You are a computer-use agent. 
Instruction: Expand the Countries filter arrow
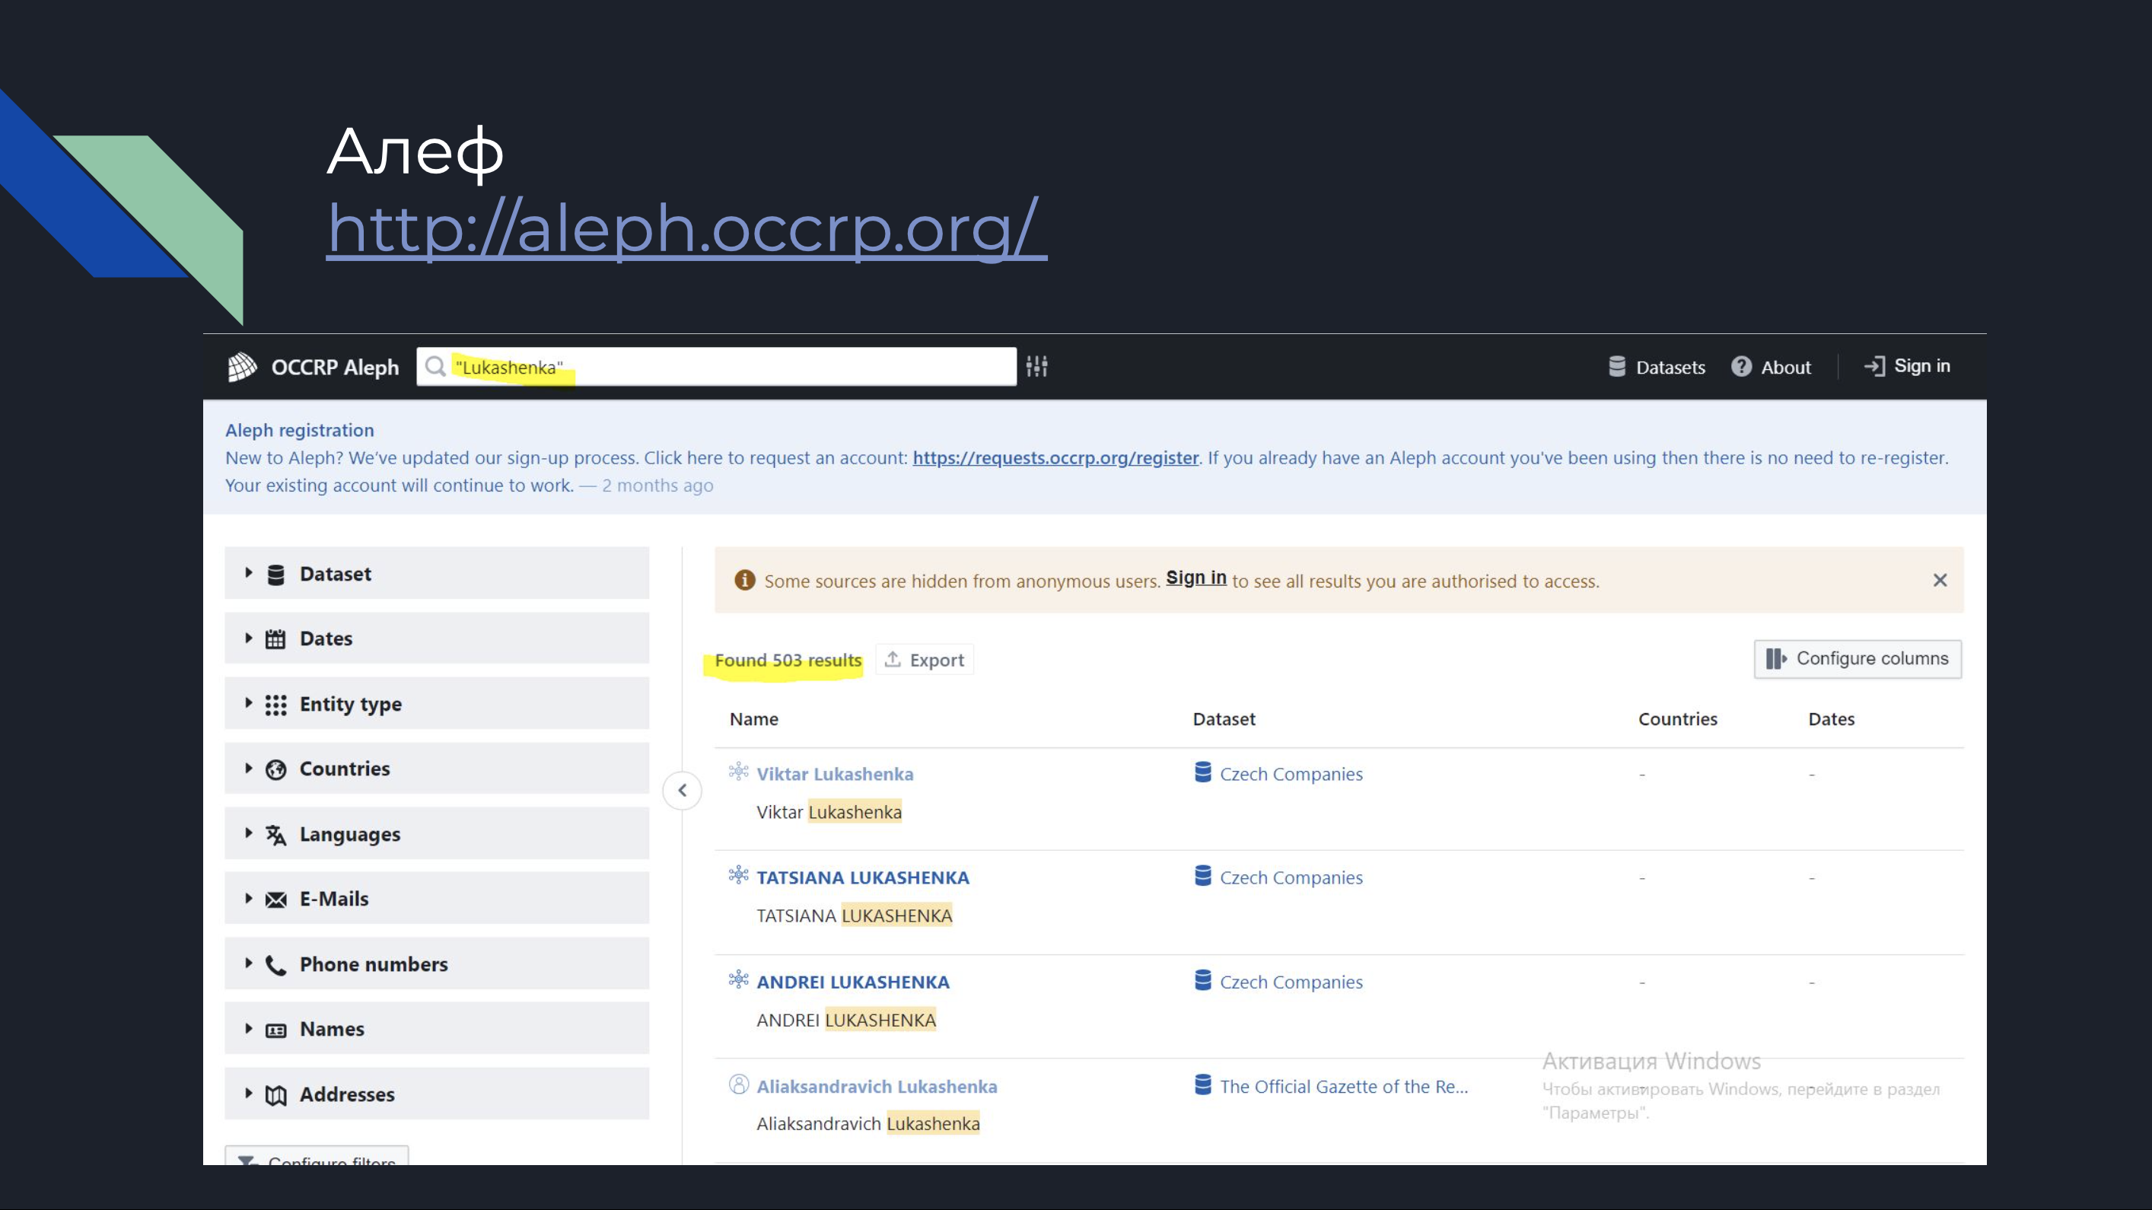[x=249, y=769]
